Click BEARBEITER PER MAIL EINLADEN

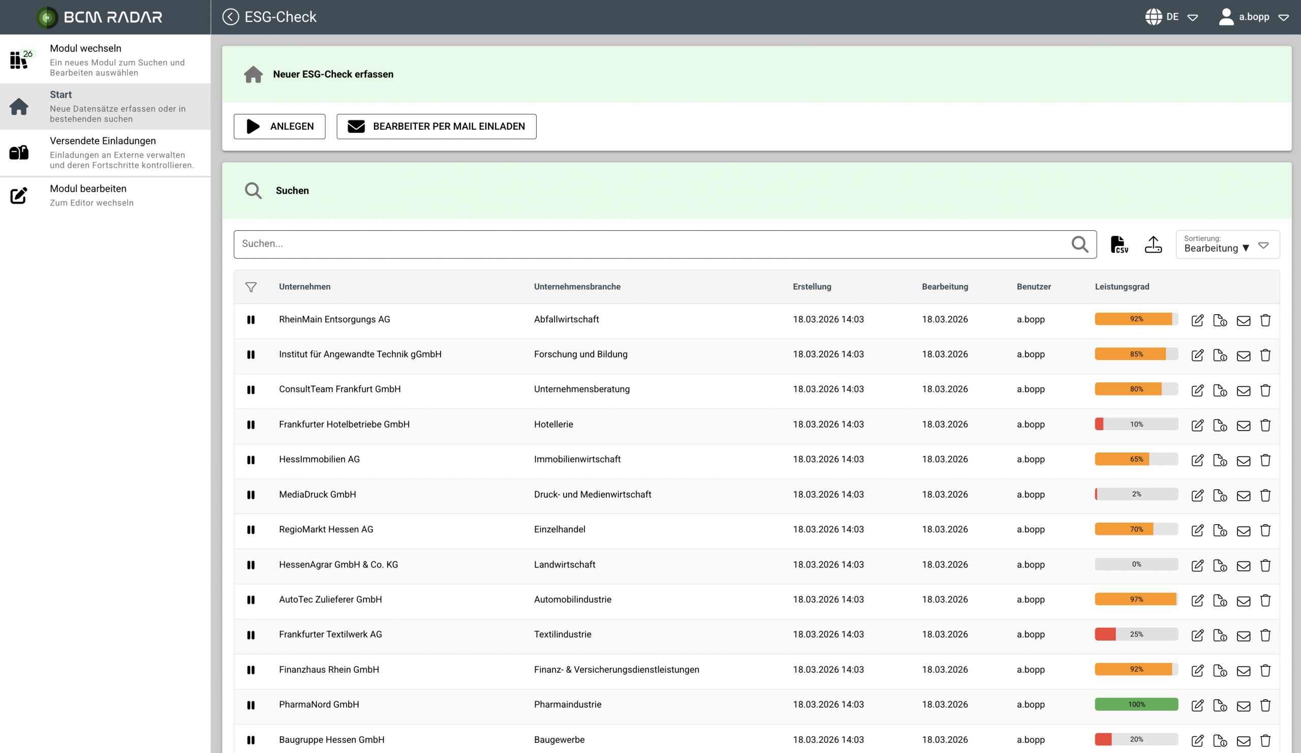coord(436,126)
